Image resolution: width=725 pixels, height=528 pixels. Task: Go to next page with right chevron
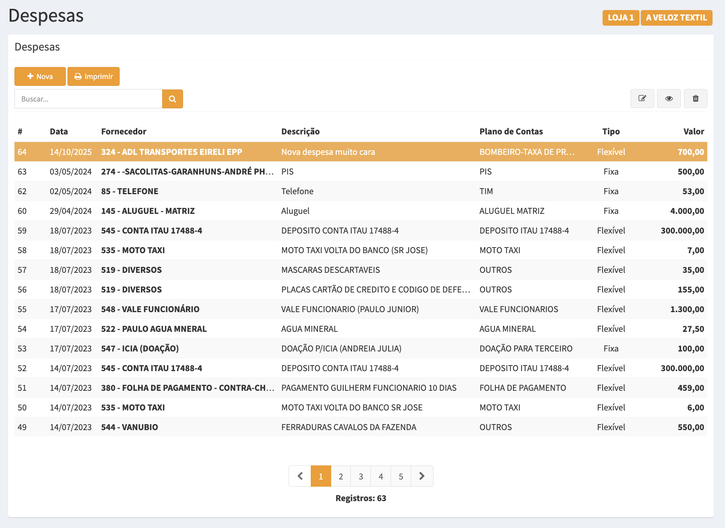pyautogui.click(x=422, y=476)
